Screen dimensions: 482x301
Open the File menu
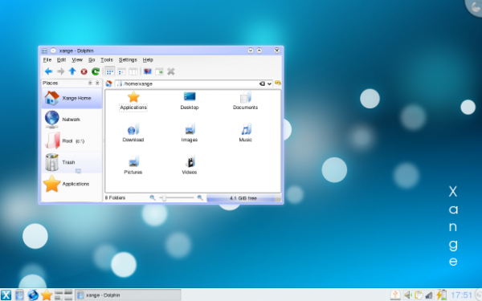click(x=47, y=60)
